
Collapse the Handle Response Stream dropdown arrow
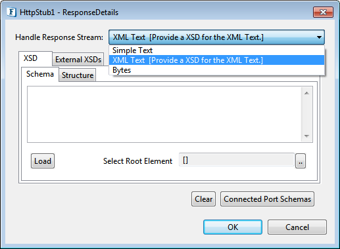coord(319,37)
